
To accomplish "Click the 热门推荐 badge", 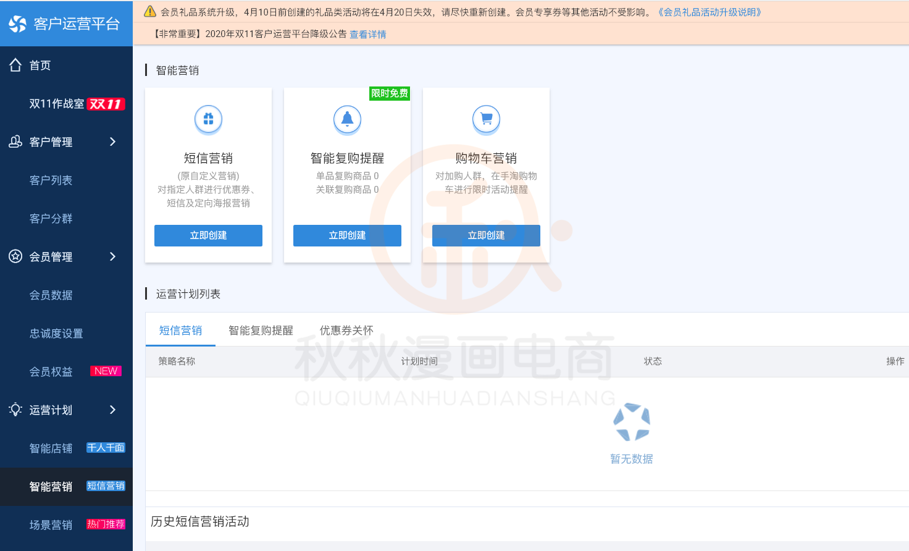I will [x=106, y=524].
